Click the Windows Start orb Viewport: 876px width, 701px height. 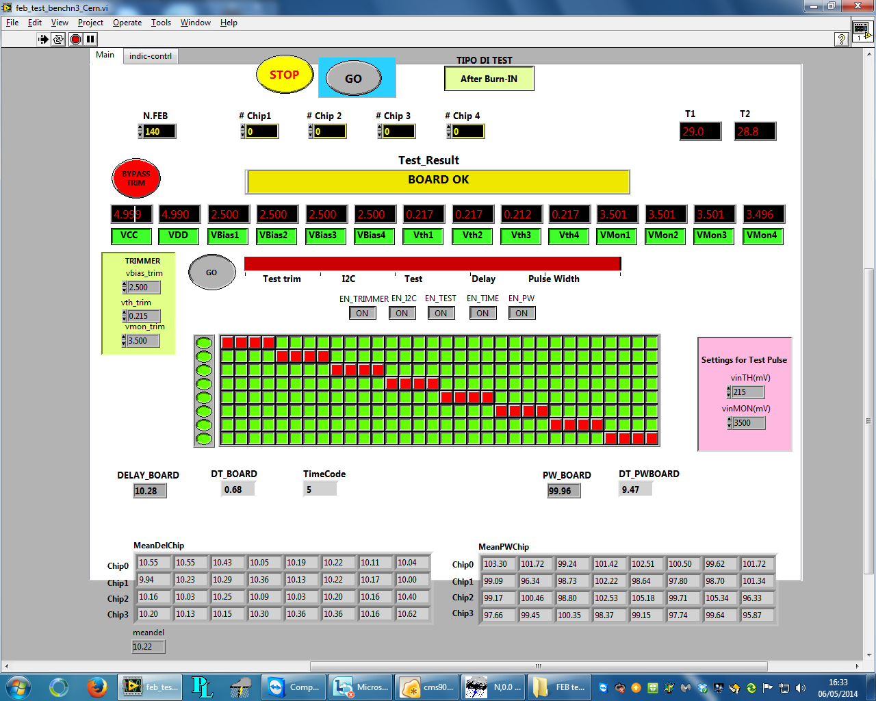click(18, 687)
